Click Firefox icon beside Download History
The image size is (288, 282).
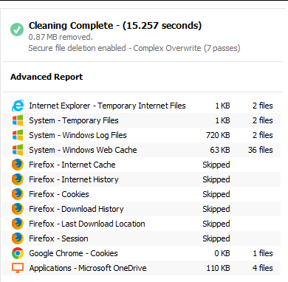[x=18, y=209]
